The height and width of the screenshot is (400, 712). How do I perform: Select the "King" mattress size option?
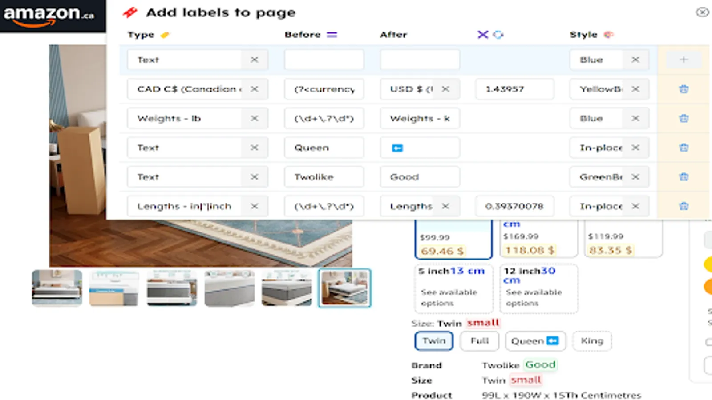point(592,341)
